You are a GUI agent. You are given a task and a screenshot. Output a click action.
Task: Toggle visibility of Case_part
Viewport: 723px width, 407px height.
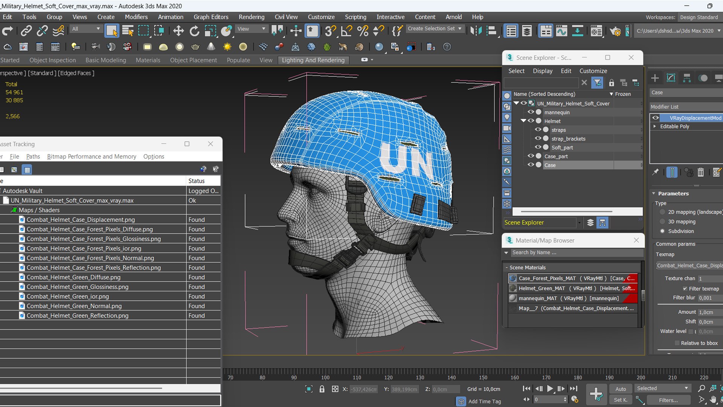(531, 156)
